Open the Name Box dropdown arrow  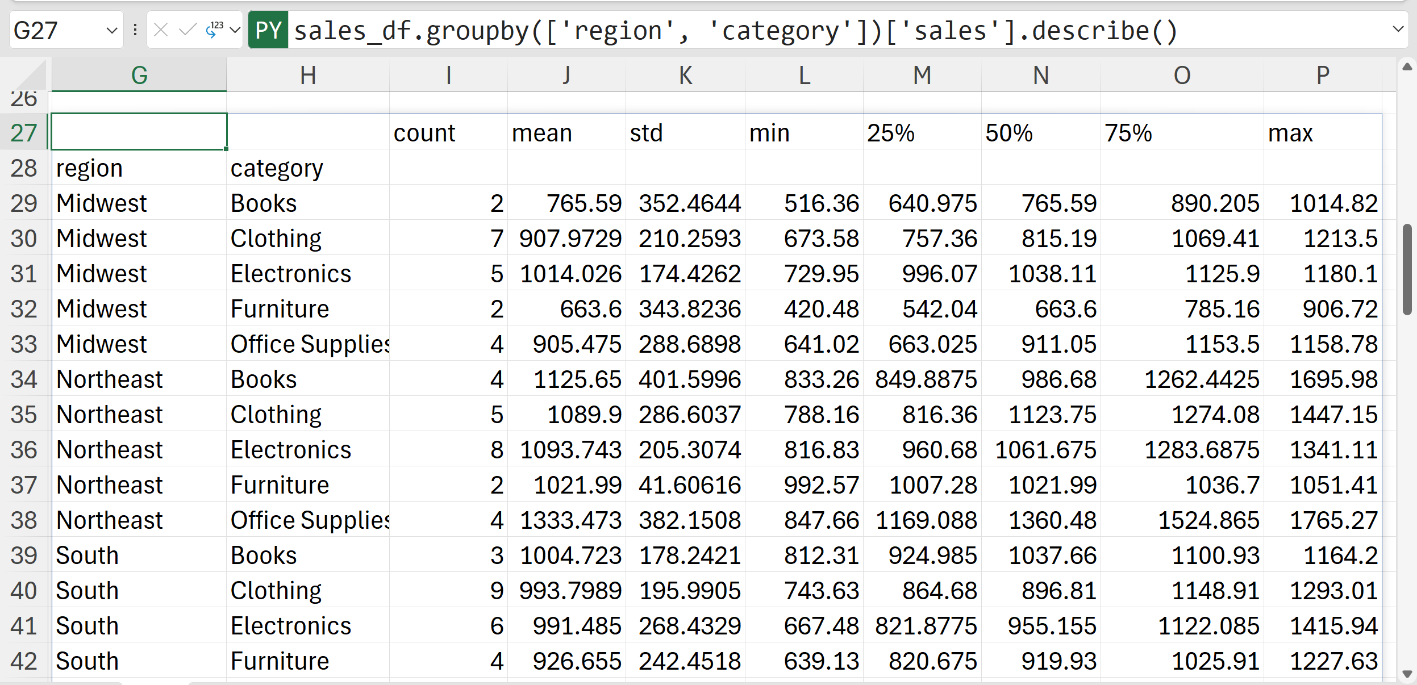point(112,30)
